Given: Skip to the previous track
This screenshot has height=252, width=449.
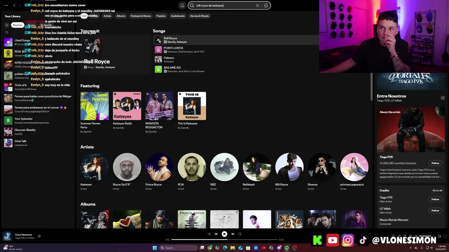Looking at the screenshot, I should (216, 234).
